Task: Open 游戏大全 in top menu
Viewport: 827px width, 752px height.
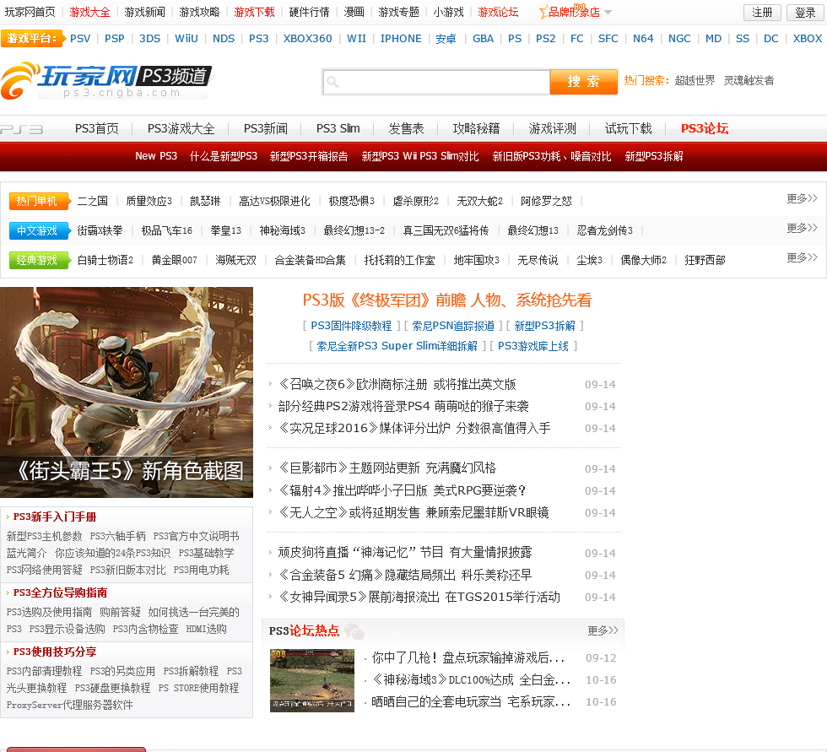Action: (x=89, y=12)
